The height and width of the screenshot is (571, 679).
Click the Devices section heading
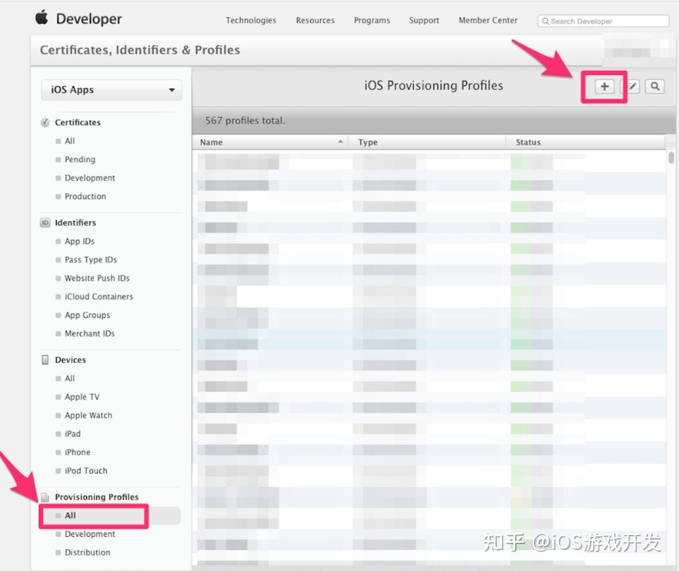(x=71, y=360)
